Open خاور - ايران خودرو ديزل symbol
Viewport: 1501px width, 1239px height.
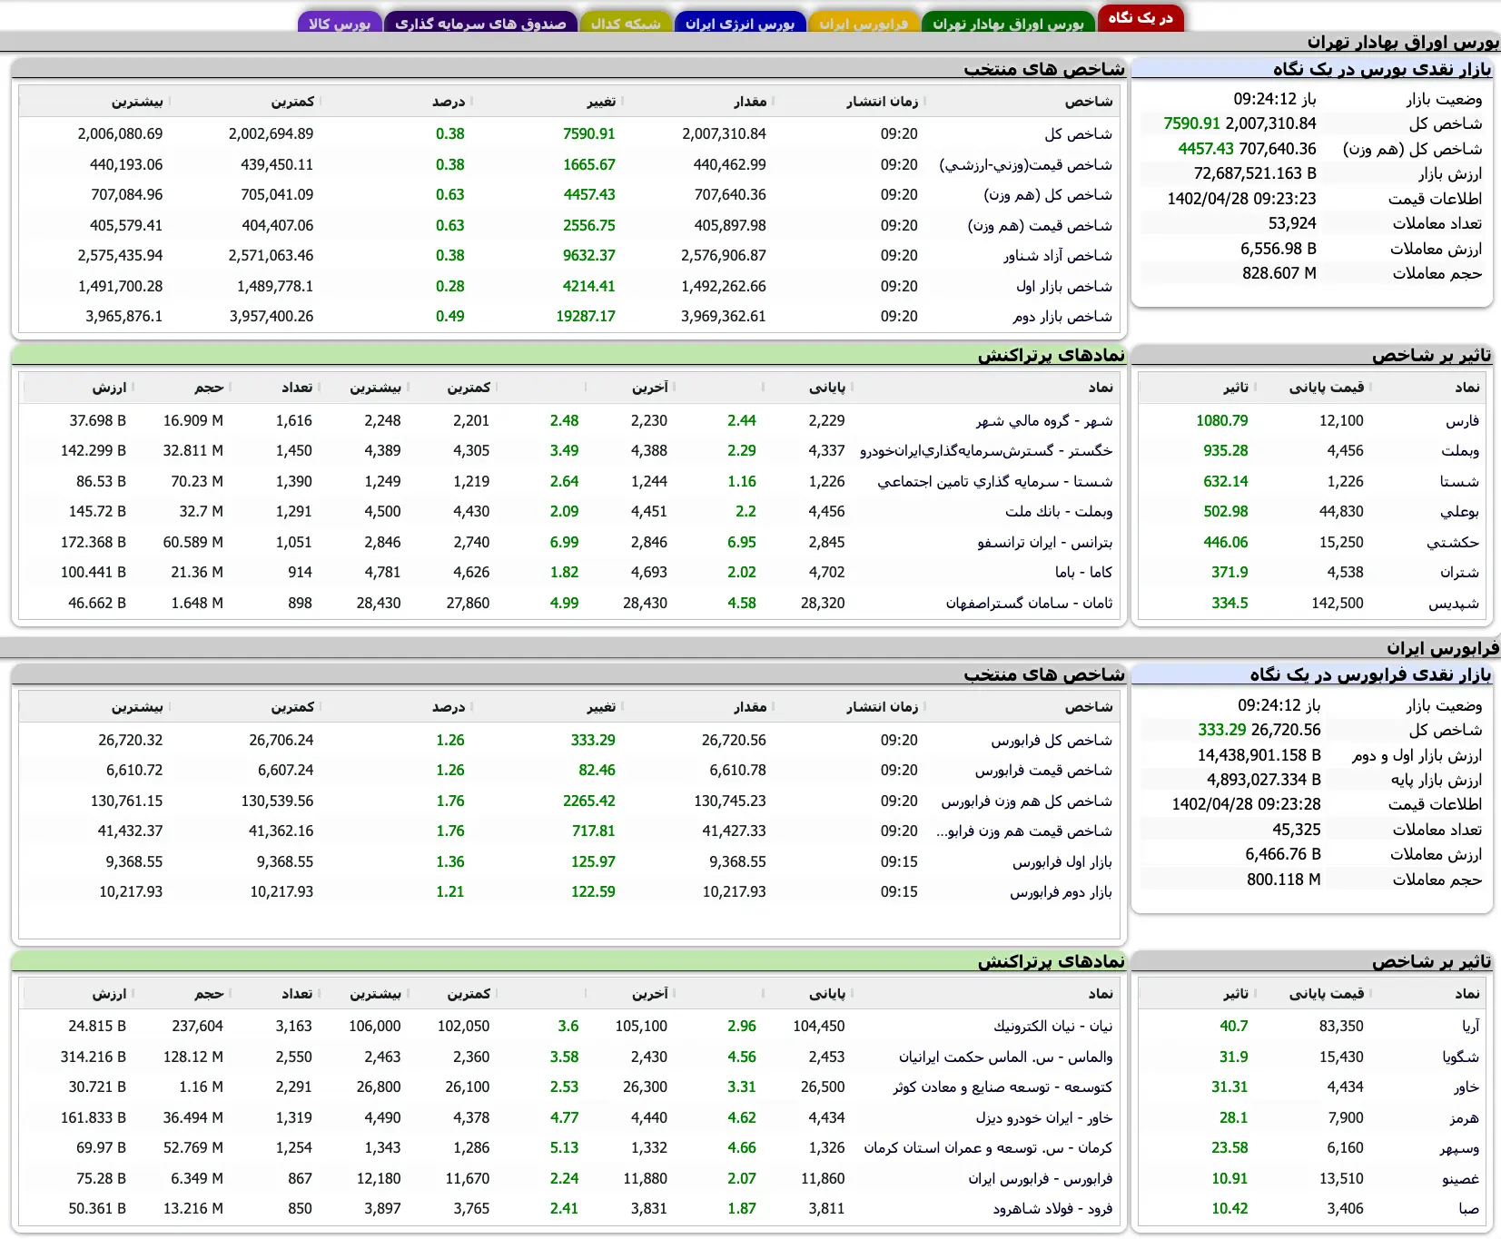tap(1044, 1117)
